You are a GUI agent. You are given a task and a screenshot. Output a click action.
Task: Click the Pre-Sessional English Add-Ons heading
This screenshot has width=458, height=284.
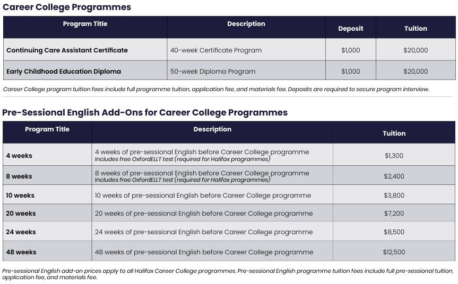click(145, 112)
